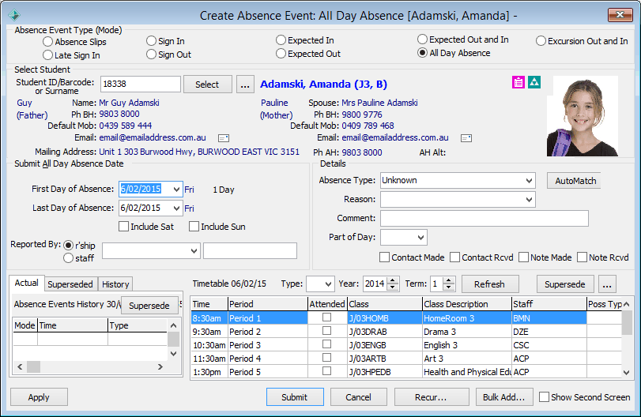Open the timetable Type dropdown
The height and width of the screenshot is (417, 641).
coord(328,284)
